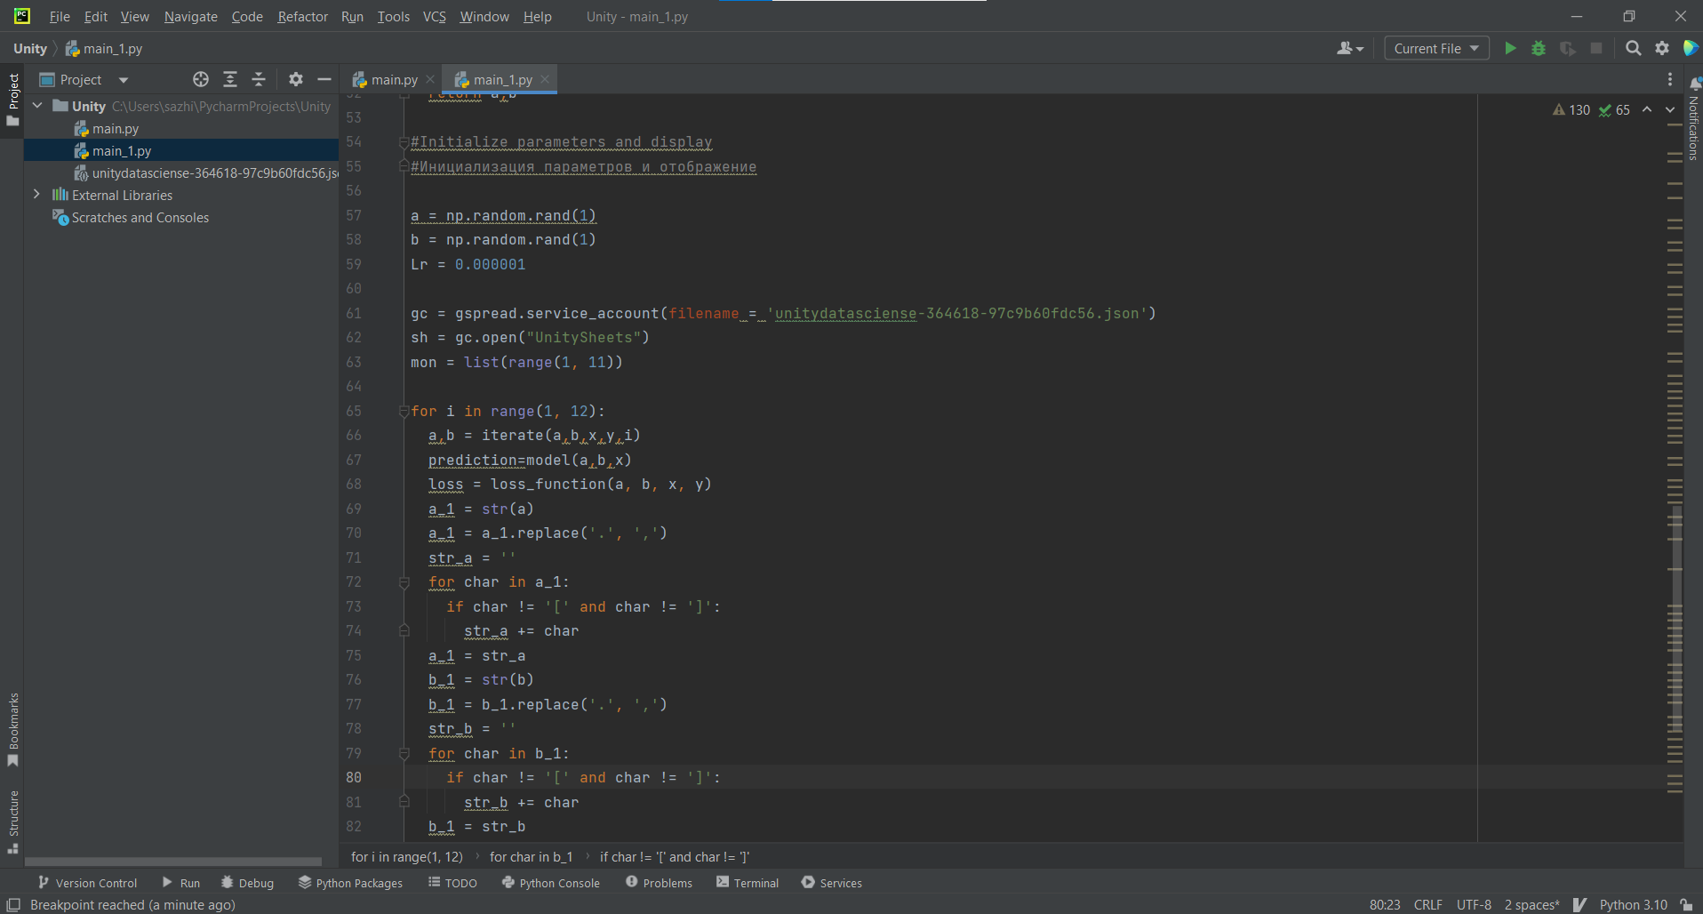Toggle the Structure sidebar tool button
The width and height of the screenshot is (1703, 914).
[13, 822]
